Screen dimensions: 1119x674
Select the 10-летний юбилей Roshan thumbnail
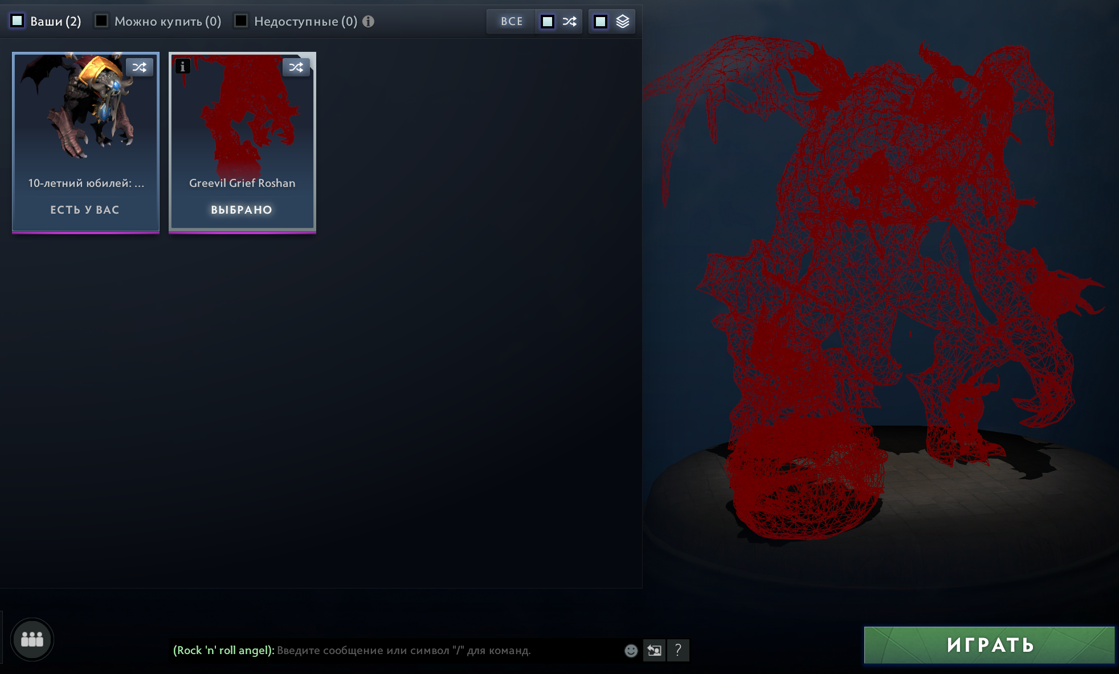tap(85, 114)
